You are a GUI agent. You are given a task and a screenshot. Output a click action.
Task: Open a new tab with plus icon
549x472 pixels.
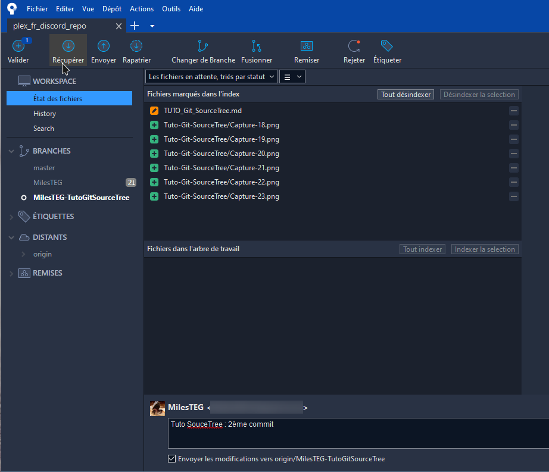pyautogui.click(x=135, y=26)
